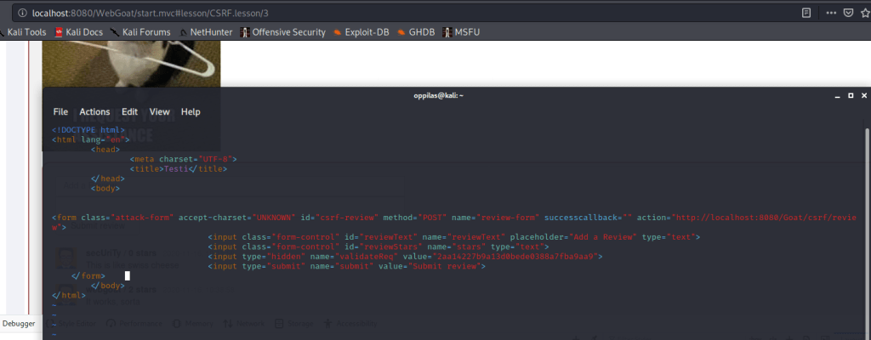The width and height of the screenshot is (871, 340).
Task: Click the Pocket save icon
Action: pyautogui.click(x=847, y=13)
